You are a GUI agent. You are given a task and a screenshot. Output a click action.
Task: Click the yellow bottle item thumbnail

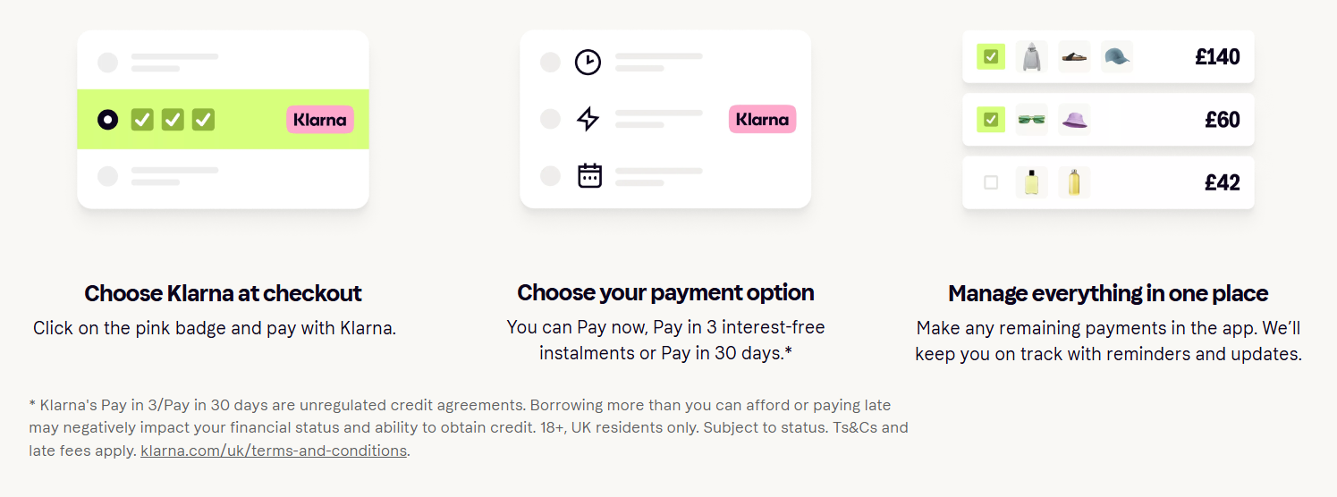(x=1031, y=182)
